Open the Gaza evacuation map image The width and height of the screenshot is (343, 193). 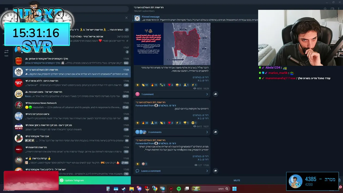tap(172, 44)
